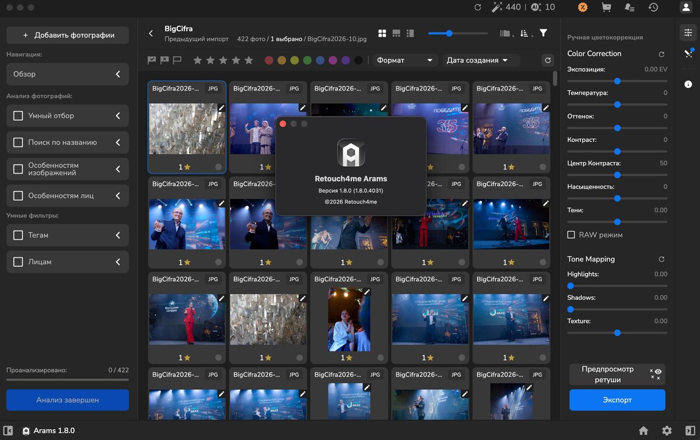The image size is (700, 440).
Task: Expand the Особенностям лиц chevron
Action: click(x=118, y=195)
